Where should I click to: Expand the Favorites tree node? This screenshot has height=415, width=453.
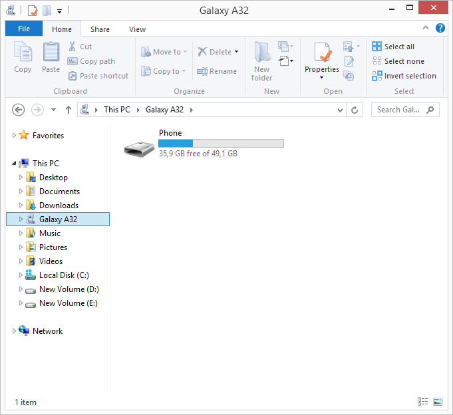(x=15, y=136)
